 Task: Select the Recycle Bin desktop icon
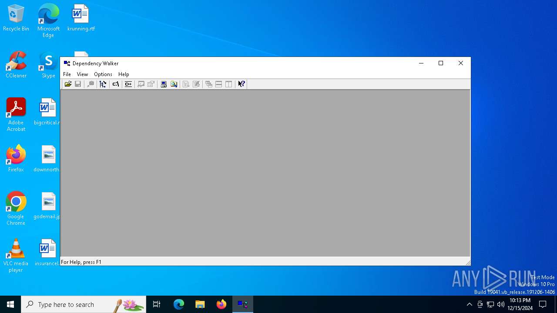click(x=16, y=18)
